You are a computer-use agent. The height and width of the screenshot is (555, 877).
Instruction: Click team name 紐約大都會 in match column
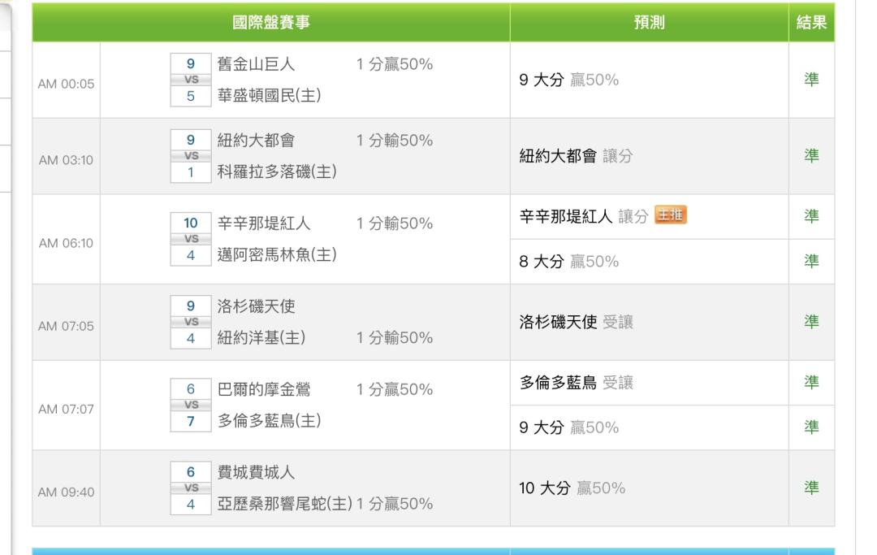click(256, 141)
